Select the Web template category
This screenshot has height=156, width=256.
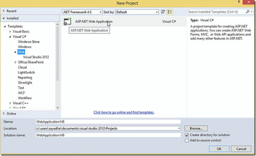21,52
